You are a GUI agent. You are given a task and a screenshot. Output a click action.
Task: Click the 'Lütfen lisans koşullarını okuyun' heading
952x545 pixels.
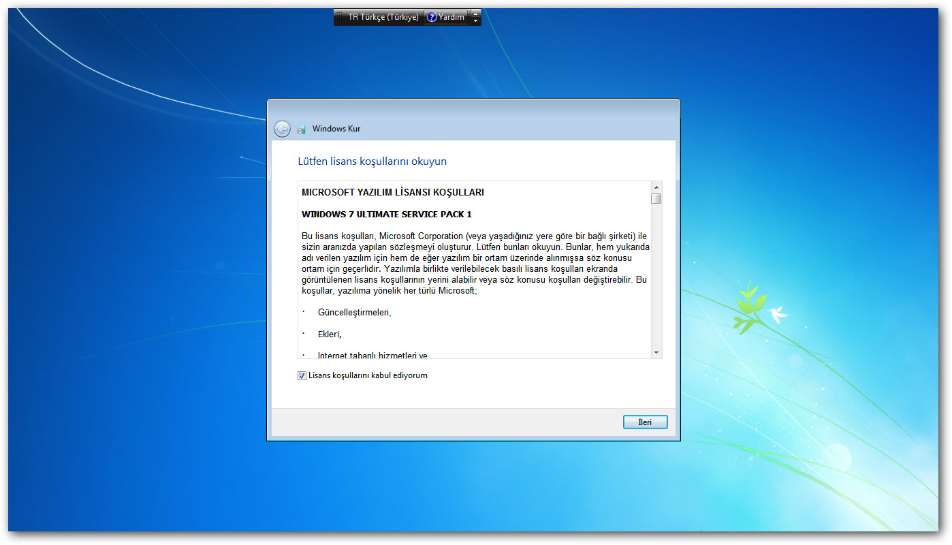372,161
